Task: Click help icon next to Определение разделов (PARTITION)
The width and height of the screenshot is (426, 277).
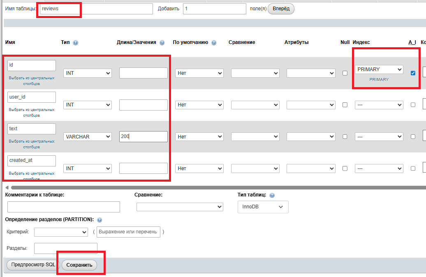Action: (100, 220)
